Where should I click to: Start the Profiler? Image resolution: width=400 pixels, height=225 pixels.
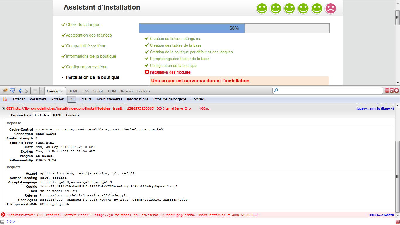(x=57, y=99)
